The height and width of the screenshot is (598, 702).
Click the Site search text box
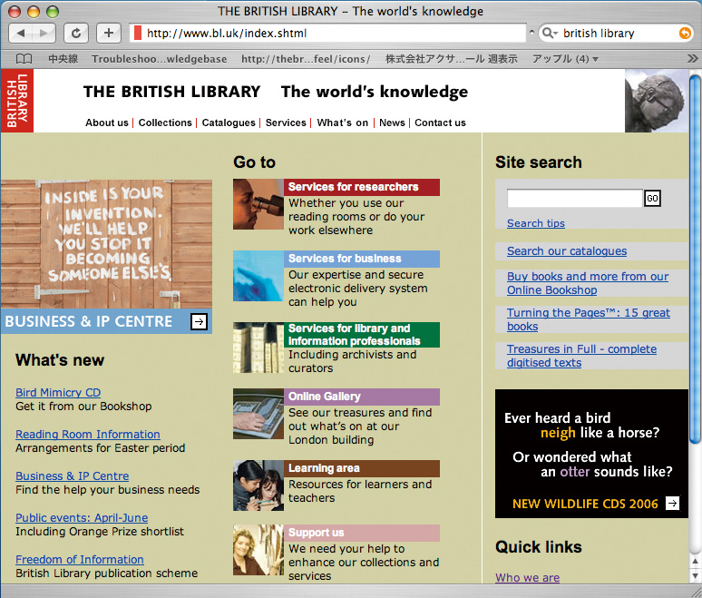click(575, 198)
